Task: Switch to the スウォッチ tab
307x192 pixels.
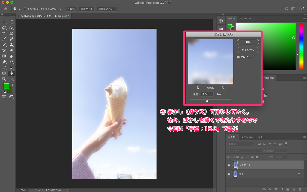Action: tap(245, 19)
